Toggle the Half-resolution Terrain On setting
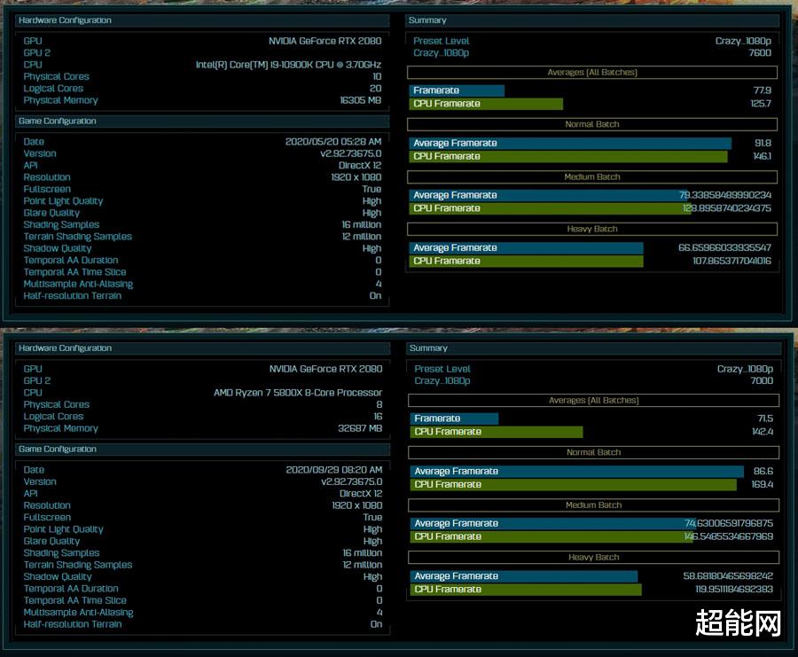The height and width of the screenshot is (657, 798). click(x=376, y=295)
